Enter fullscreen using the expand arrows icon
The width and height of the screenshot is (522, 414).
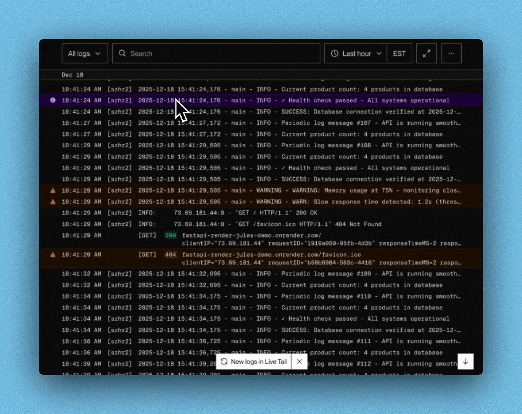(x=427, y=53)
